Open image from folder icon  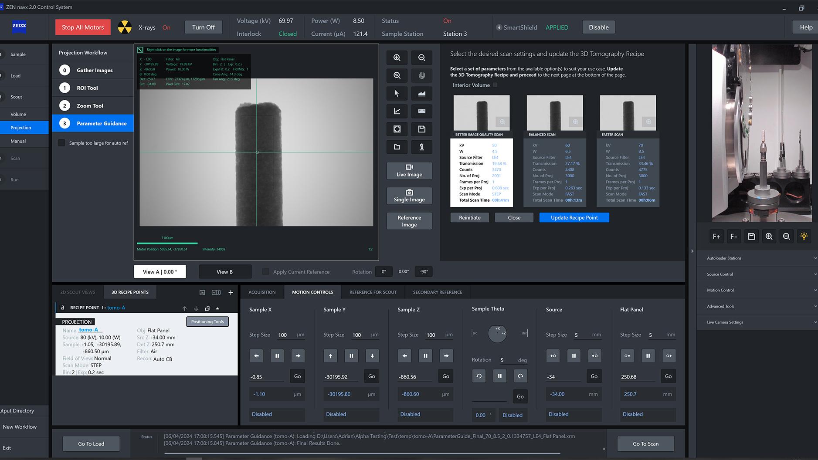[397, 147]
